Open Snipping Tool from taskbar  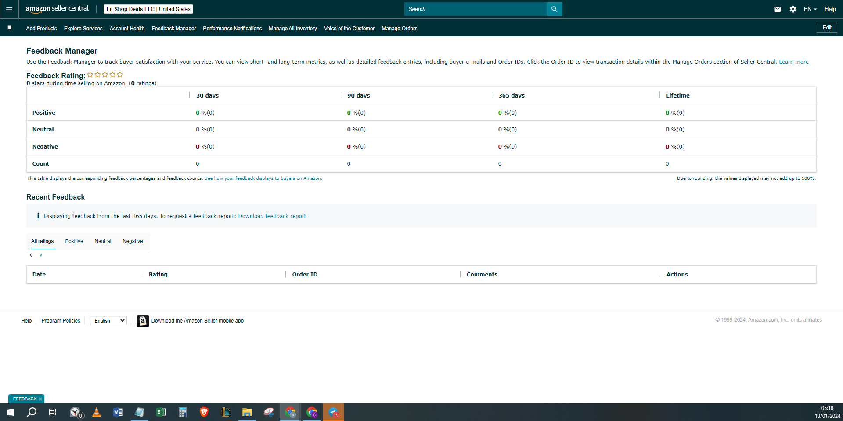(269, 412)
